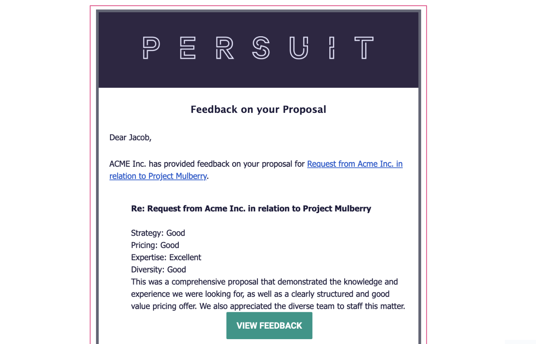Image resolution: width=536 pixels, height=344 pixels.
Task: Click the letter U in PERSUIT logo
Action: [x=299, y=48]
